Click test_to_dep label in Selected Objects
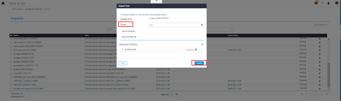Screen dimensions: 341x101 tap(132, 49)
